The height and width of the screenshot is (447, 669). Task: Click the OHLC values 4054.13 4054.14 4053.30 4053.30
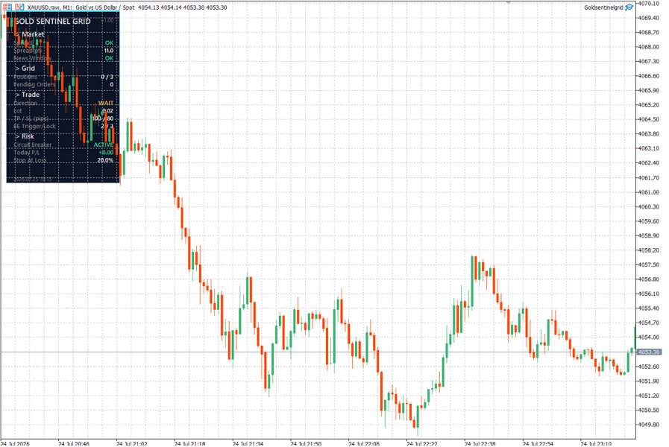coord(183,7)
